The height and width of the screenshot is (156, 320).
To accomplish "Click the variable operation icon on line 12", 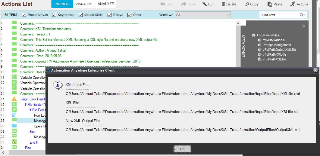I will [14, 83].
